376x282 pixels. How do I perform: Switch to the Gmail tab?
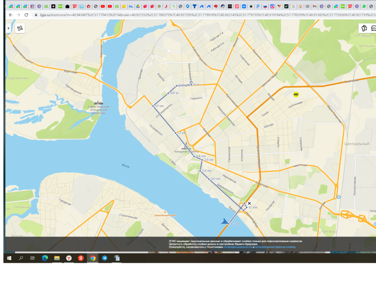[314, 7]
